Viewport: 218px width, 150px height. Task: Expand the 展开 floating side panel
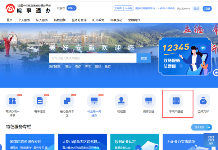tap(210, 140)
